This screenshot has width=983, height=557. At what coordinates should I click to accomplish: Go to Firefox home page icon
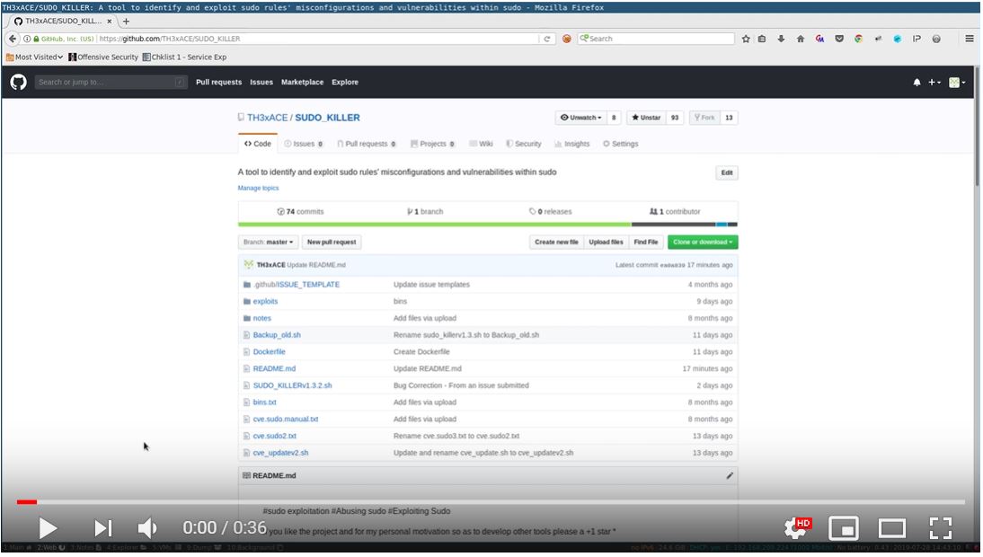(801, 39)
